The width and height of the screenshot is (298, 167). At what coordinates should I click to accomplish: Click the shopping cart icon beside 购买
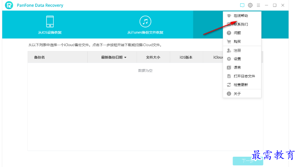pyautogui.click(x=229, y=42)
